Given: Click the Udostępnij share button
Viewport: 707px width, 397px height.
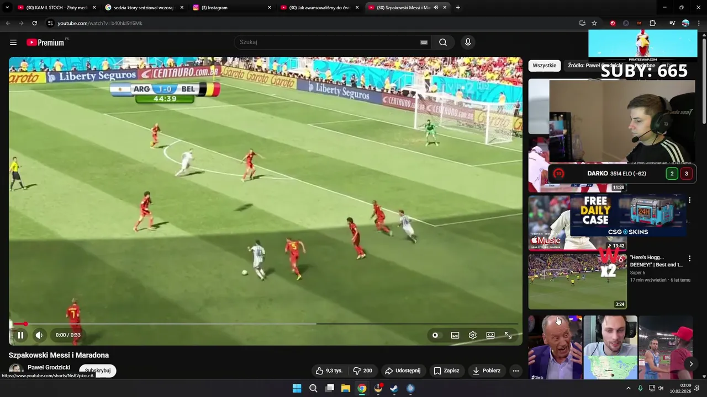Looking at the screenshot, I should click(x=403, y=371).
